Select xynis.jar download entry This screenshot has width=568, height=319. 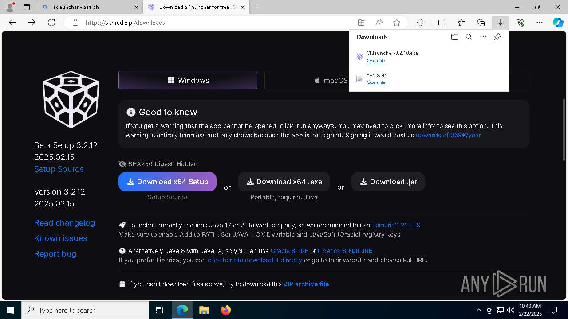429,78
